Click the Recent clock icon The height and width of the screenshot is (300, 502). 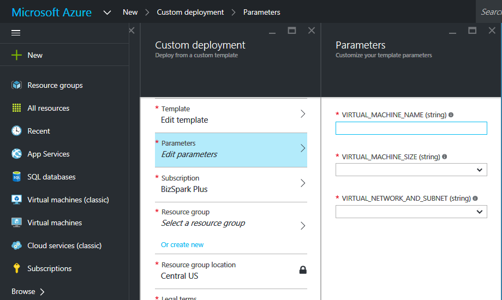click(17, 131)
